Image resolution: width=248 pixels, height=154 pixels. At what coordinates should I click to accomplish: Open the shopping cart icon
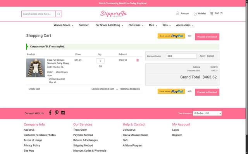tap(211, 14)
